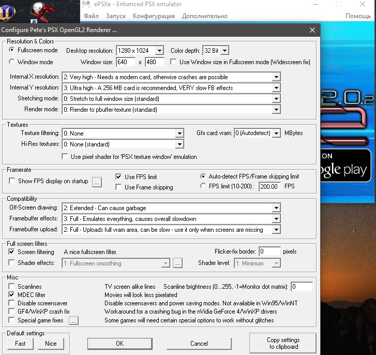Screen dimensions: 376x355
Task: Click the Flicker-fix border pixels field
Action: tap(270, 252)
